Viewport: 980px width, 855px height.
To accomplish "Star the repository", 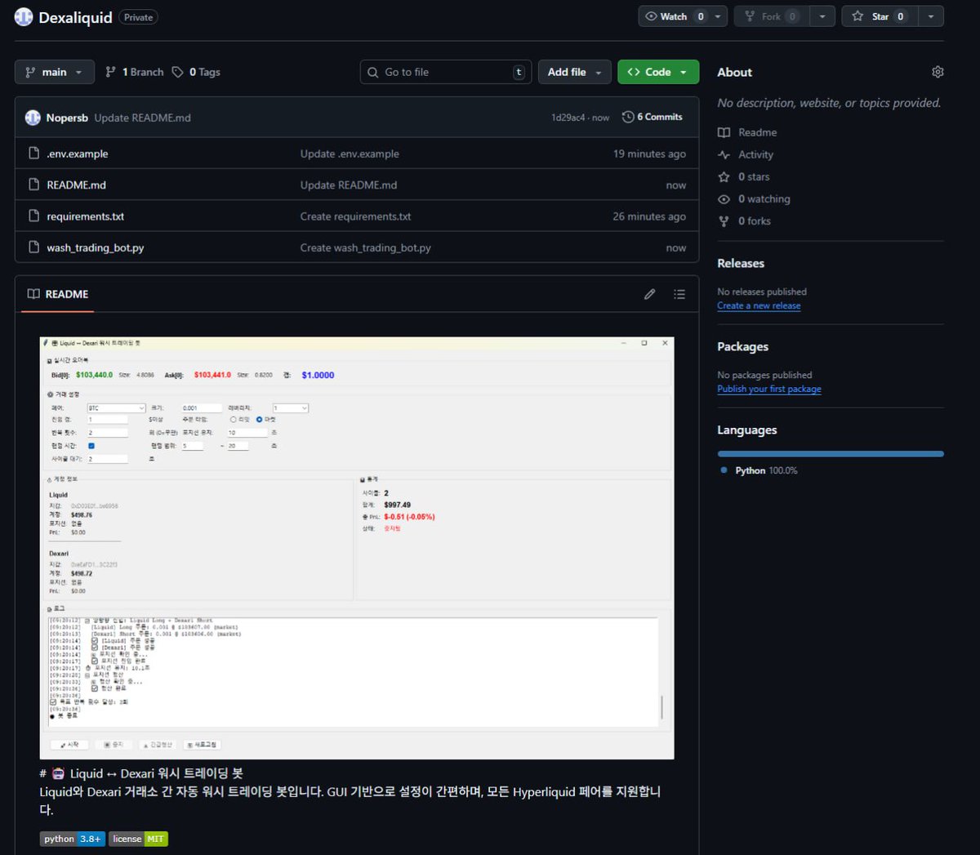I will [x=880, y=16].
